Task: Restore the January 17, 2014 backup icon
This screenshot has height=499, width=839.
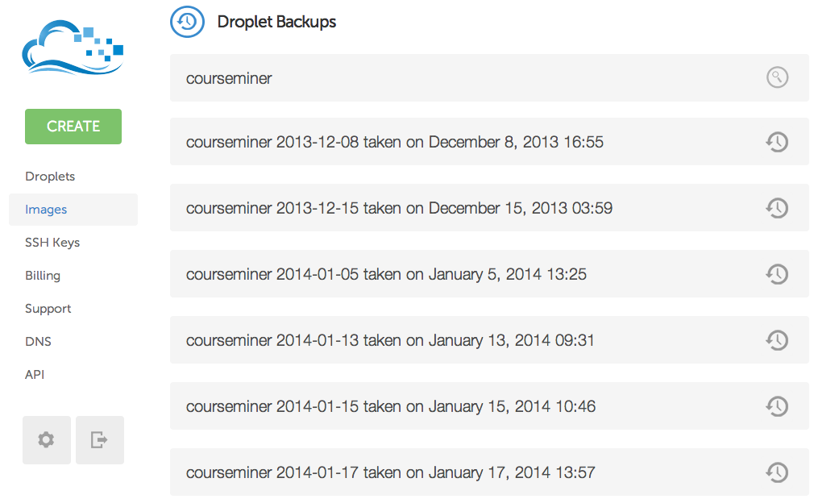Action: point(776,472)
